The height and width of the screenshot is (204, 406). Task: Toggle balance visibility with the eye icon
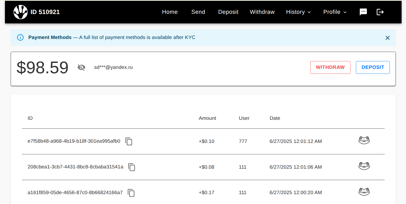[x=81, y=68]
